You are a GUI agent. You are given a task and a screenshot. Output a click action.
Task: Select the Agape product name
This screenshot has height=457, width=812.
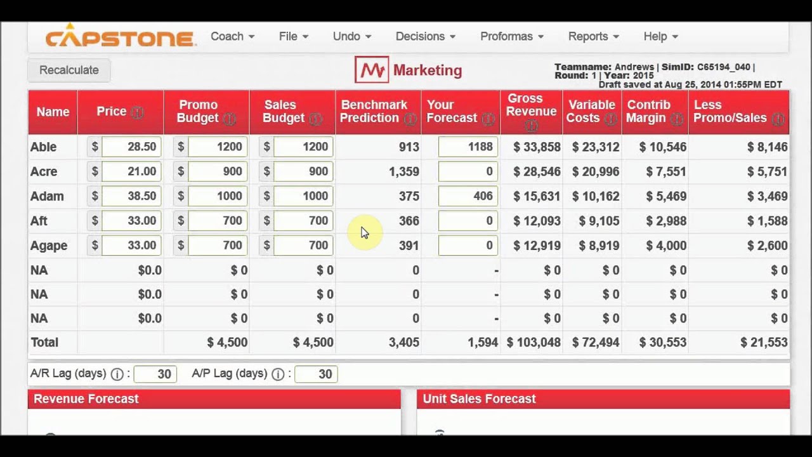(x=49, y=246)
